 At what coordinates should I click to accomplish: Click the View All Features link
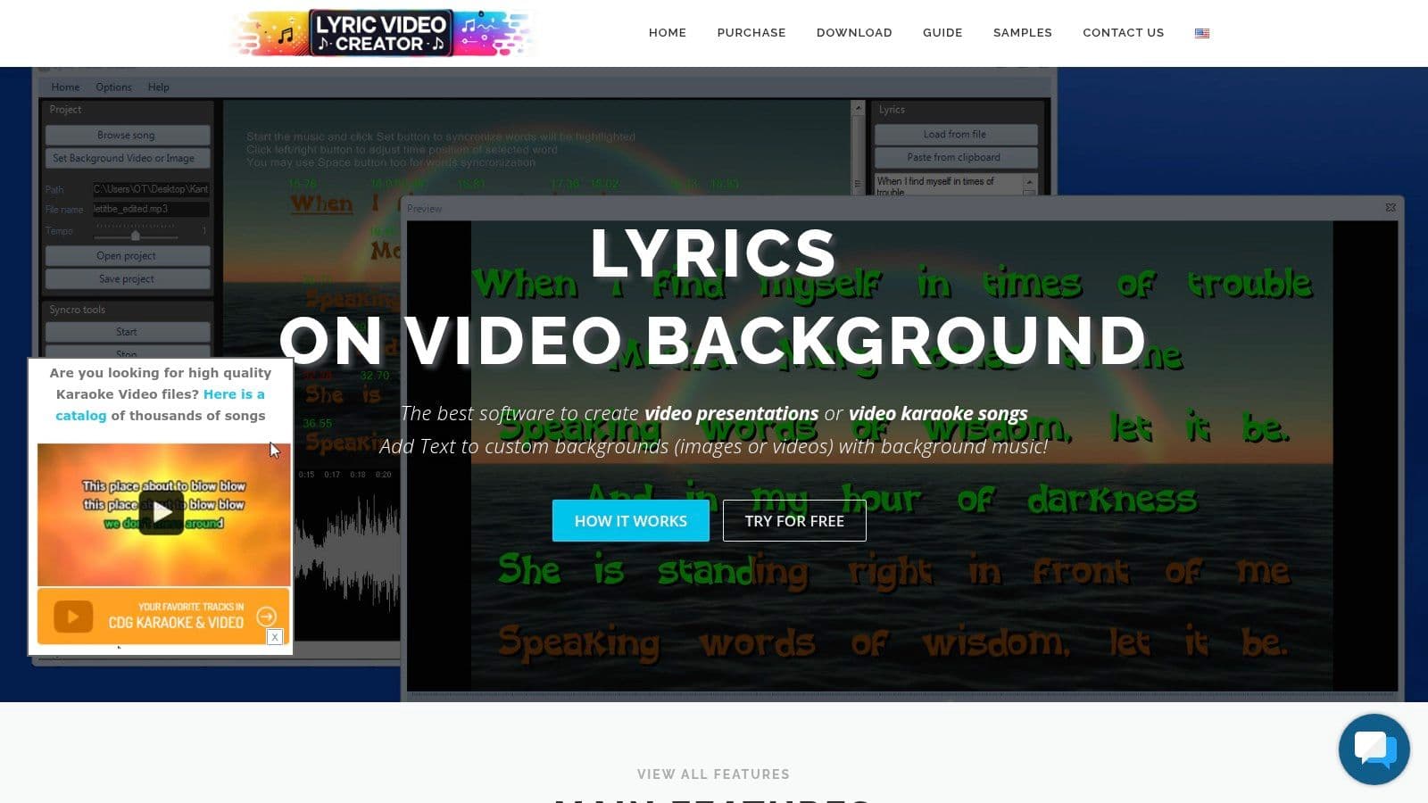coord(713,774)
